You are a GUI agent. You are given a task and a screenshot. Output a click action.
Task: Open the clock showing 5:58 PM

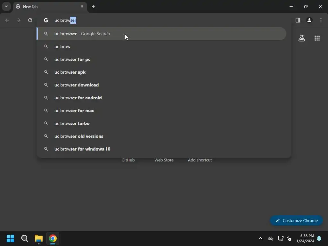(x=305, y=238)
